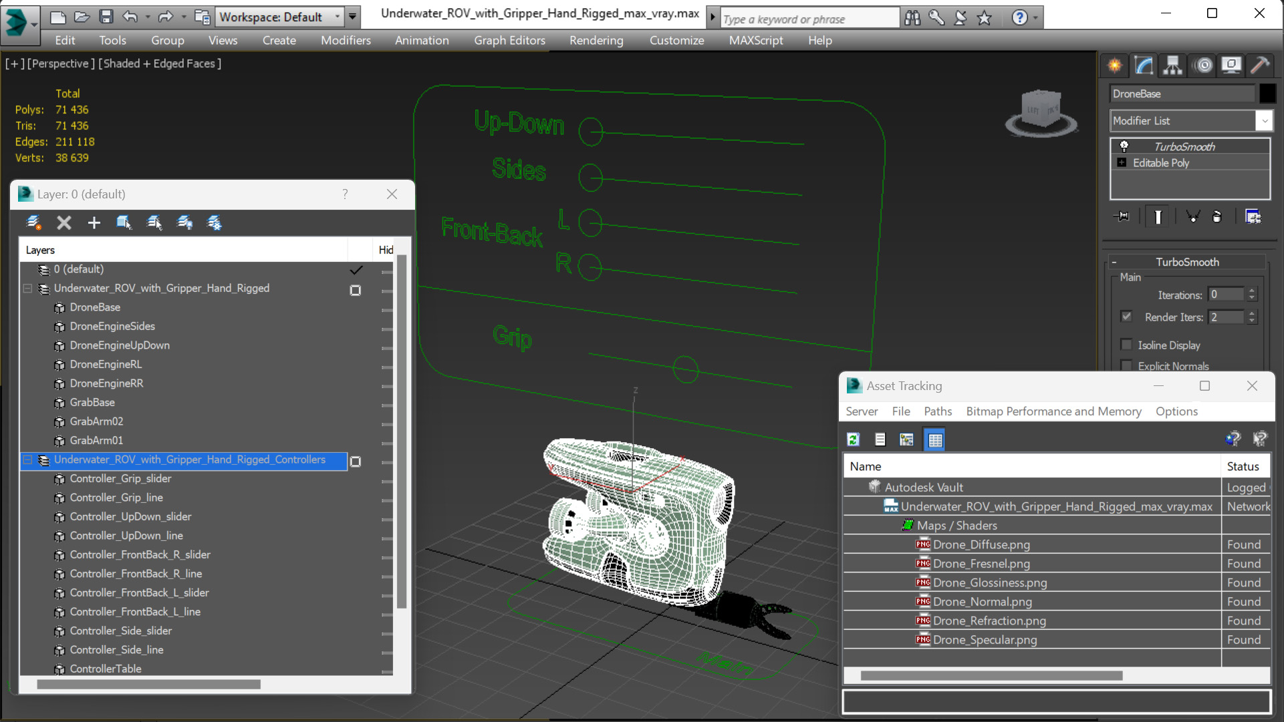Screen dimensions: 1284x722
Task: Click the Name column header
Action: coord(1032,466)
